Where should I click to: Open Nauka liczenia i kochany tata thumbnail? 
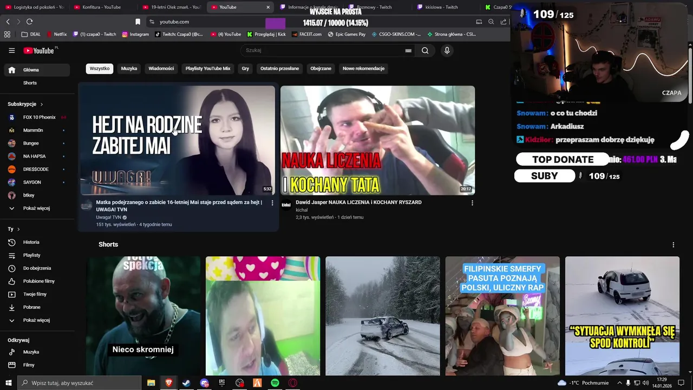pyautogui.click(x=377, y=140)
